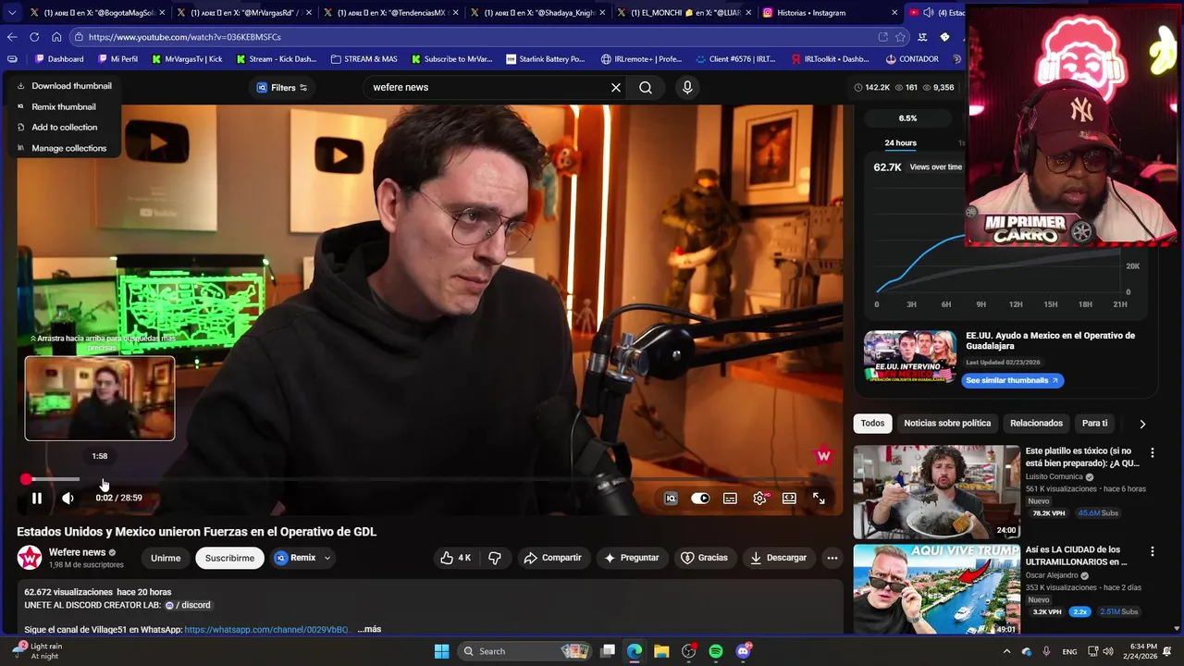Click the Remix button

(295, 558)
